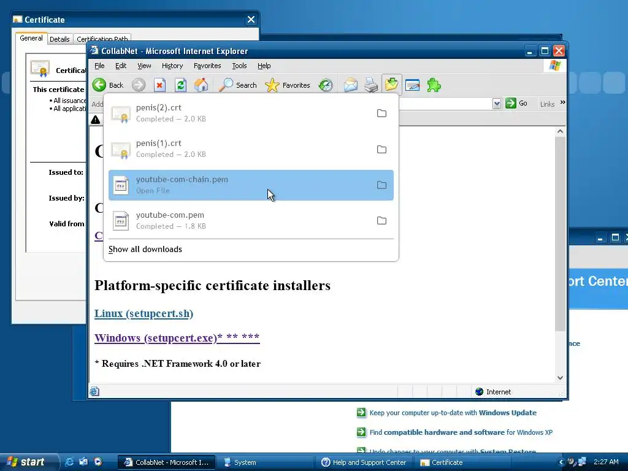Image resolution: width=628 pixels, height=471 pixels.
Task: Click Show all downloads
Action: (145, 249)
